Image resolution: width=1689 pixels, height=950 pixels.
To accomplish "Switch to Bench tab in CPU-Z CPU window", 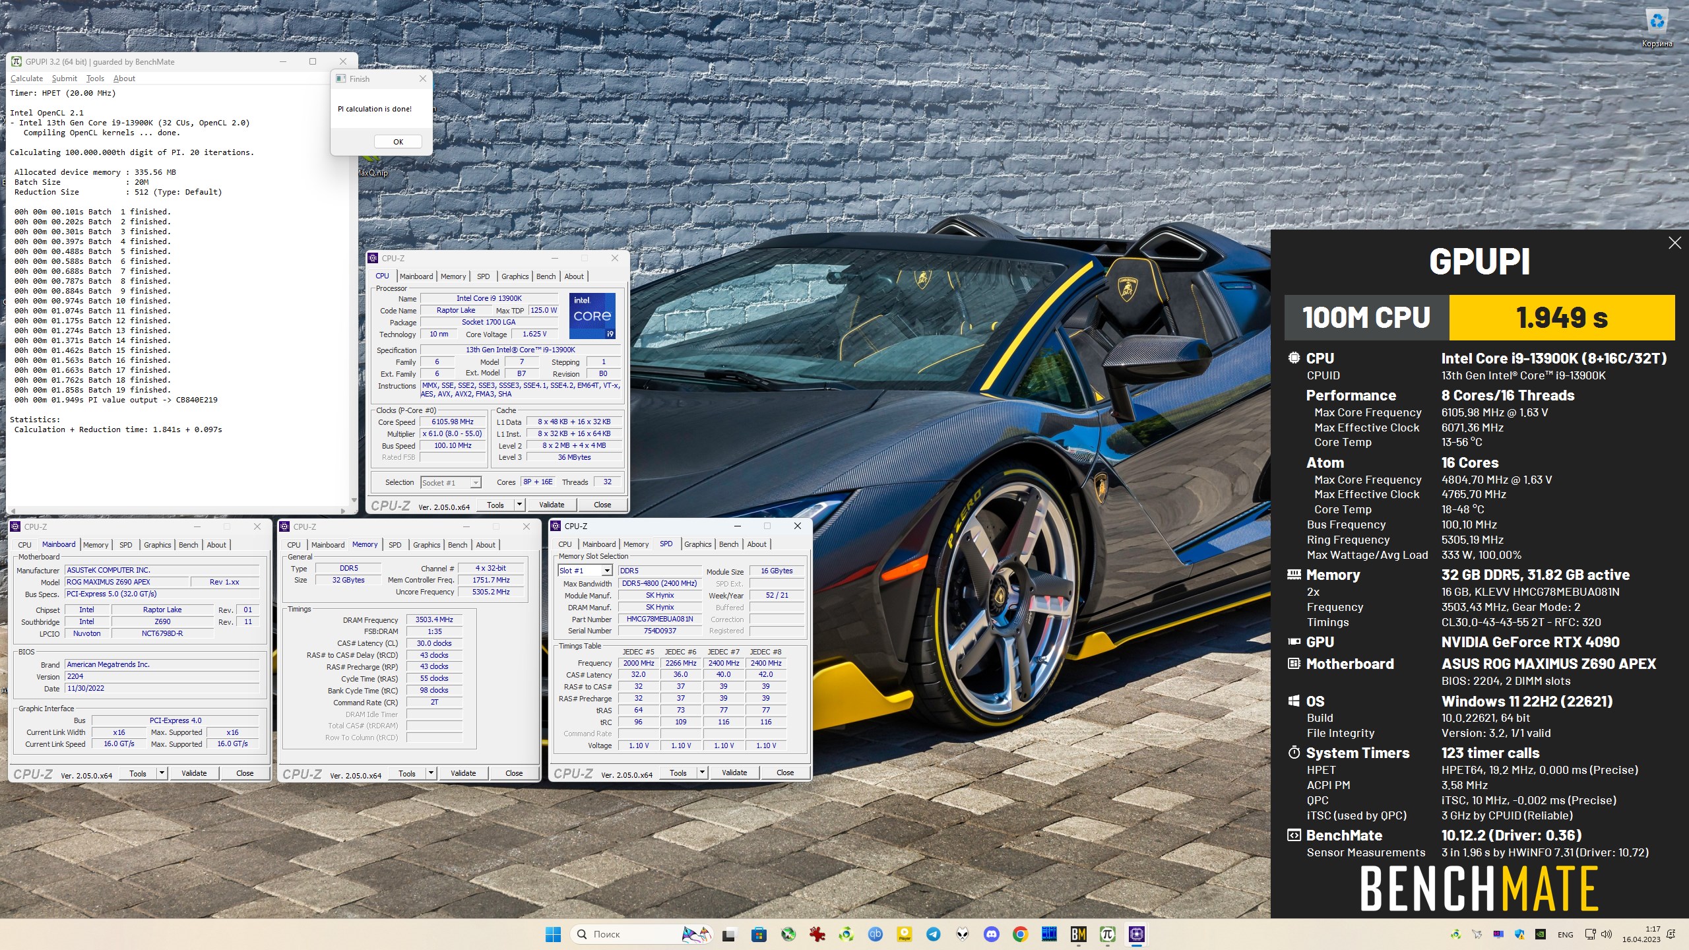I will pos(546,276).
